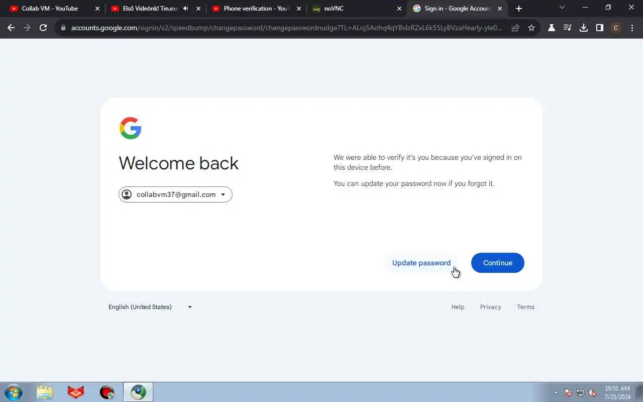
Task: Open the Privacy link
Action: 490,307
